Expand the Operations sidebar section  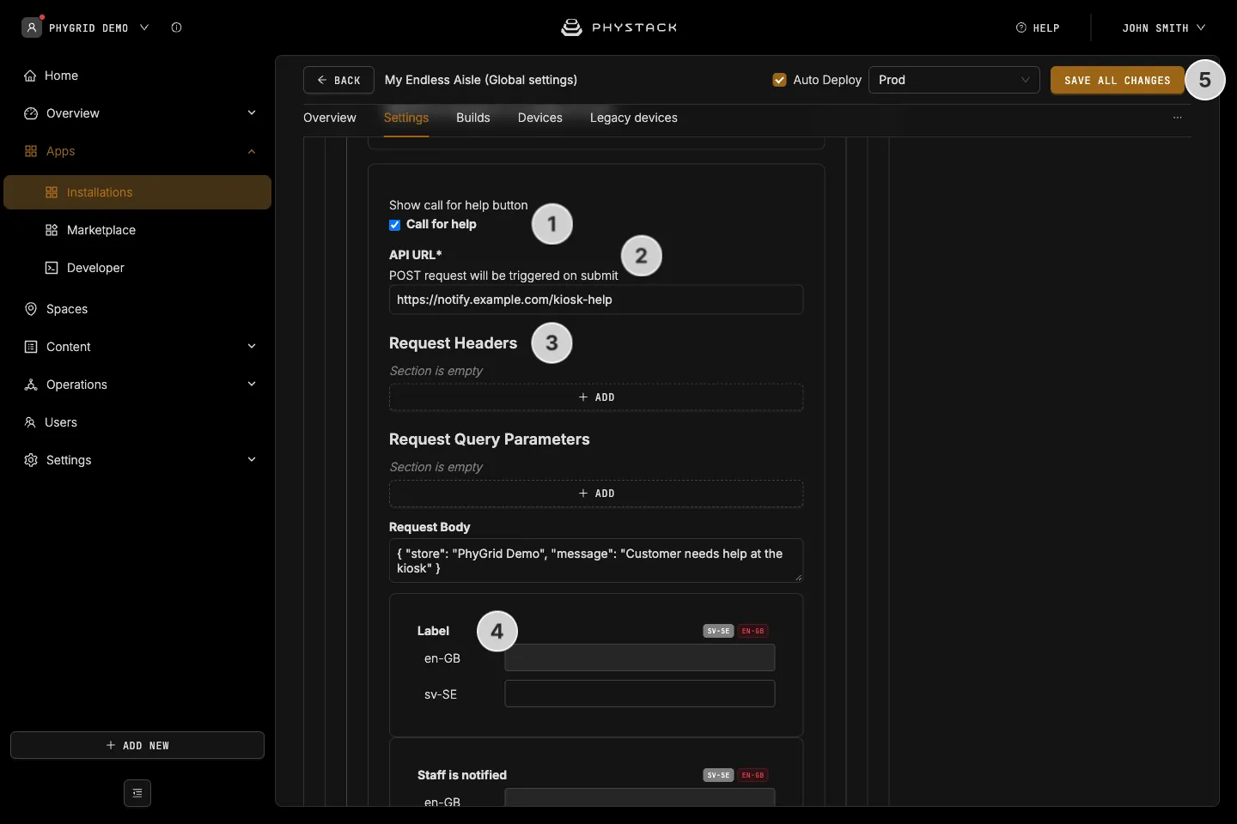252,385
